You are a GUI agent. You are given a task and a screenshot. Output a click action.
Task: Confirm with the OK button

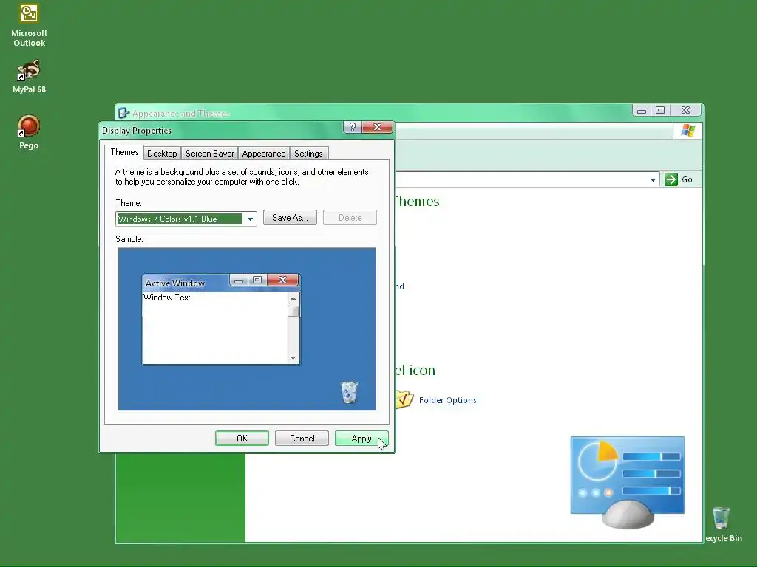coord(242,439)
